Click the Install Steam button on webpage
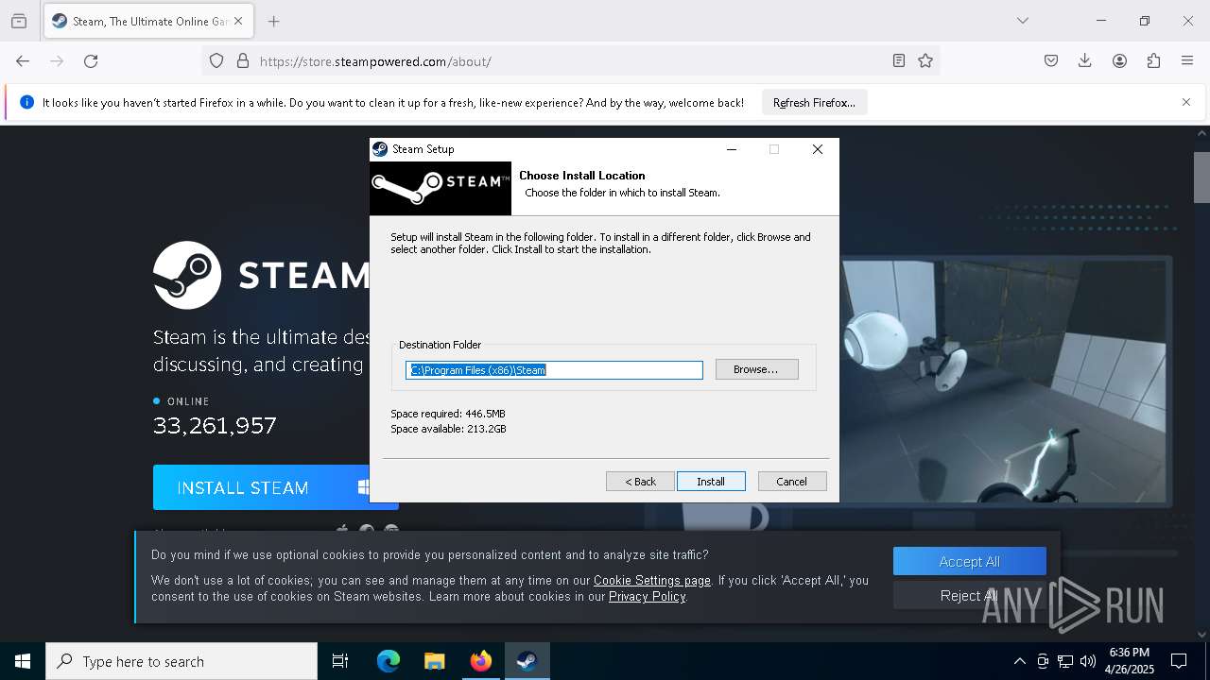This screenshot has height=680, width=1210. click(x=261, y=487)
